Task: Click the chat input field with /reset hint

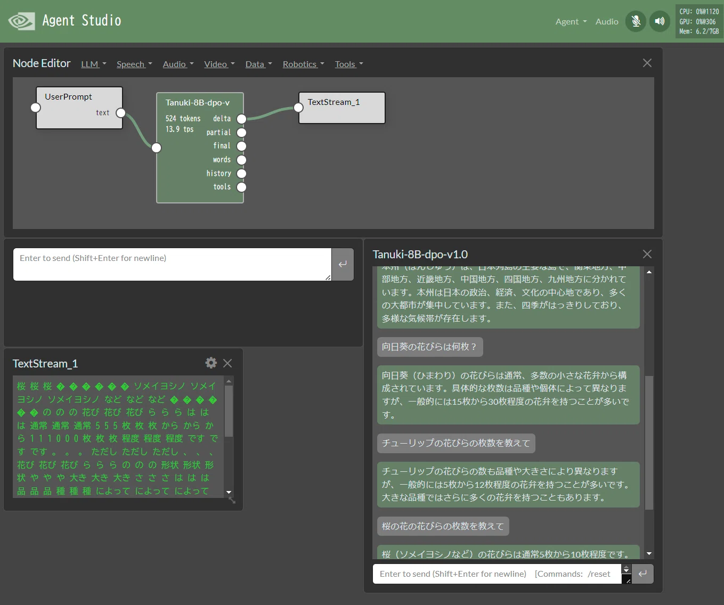Action: tap(497, 574)
